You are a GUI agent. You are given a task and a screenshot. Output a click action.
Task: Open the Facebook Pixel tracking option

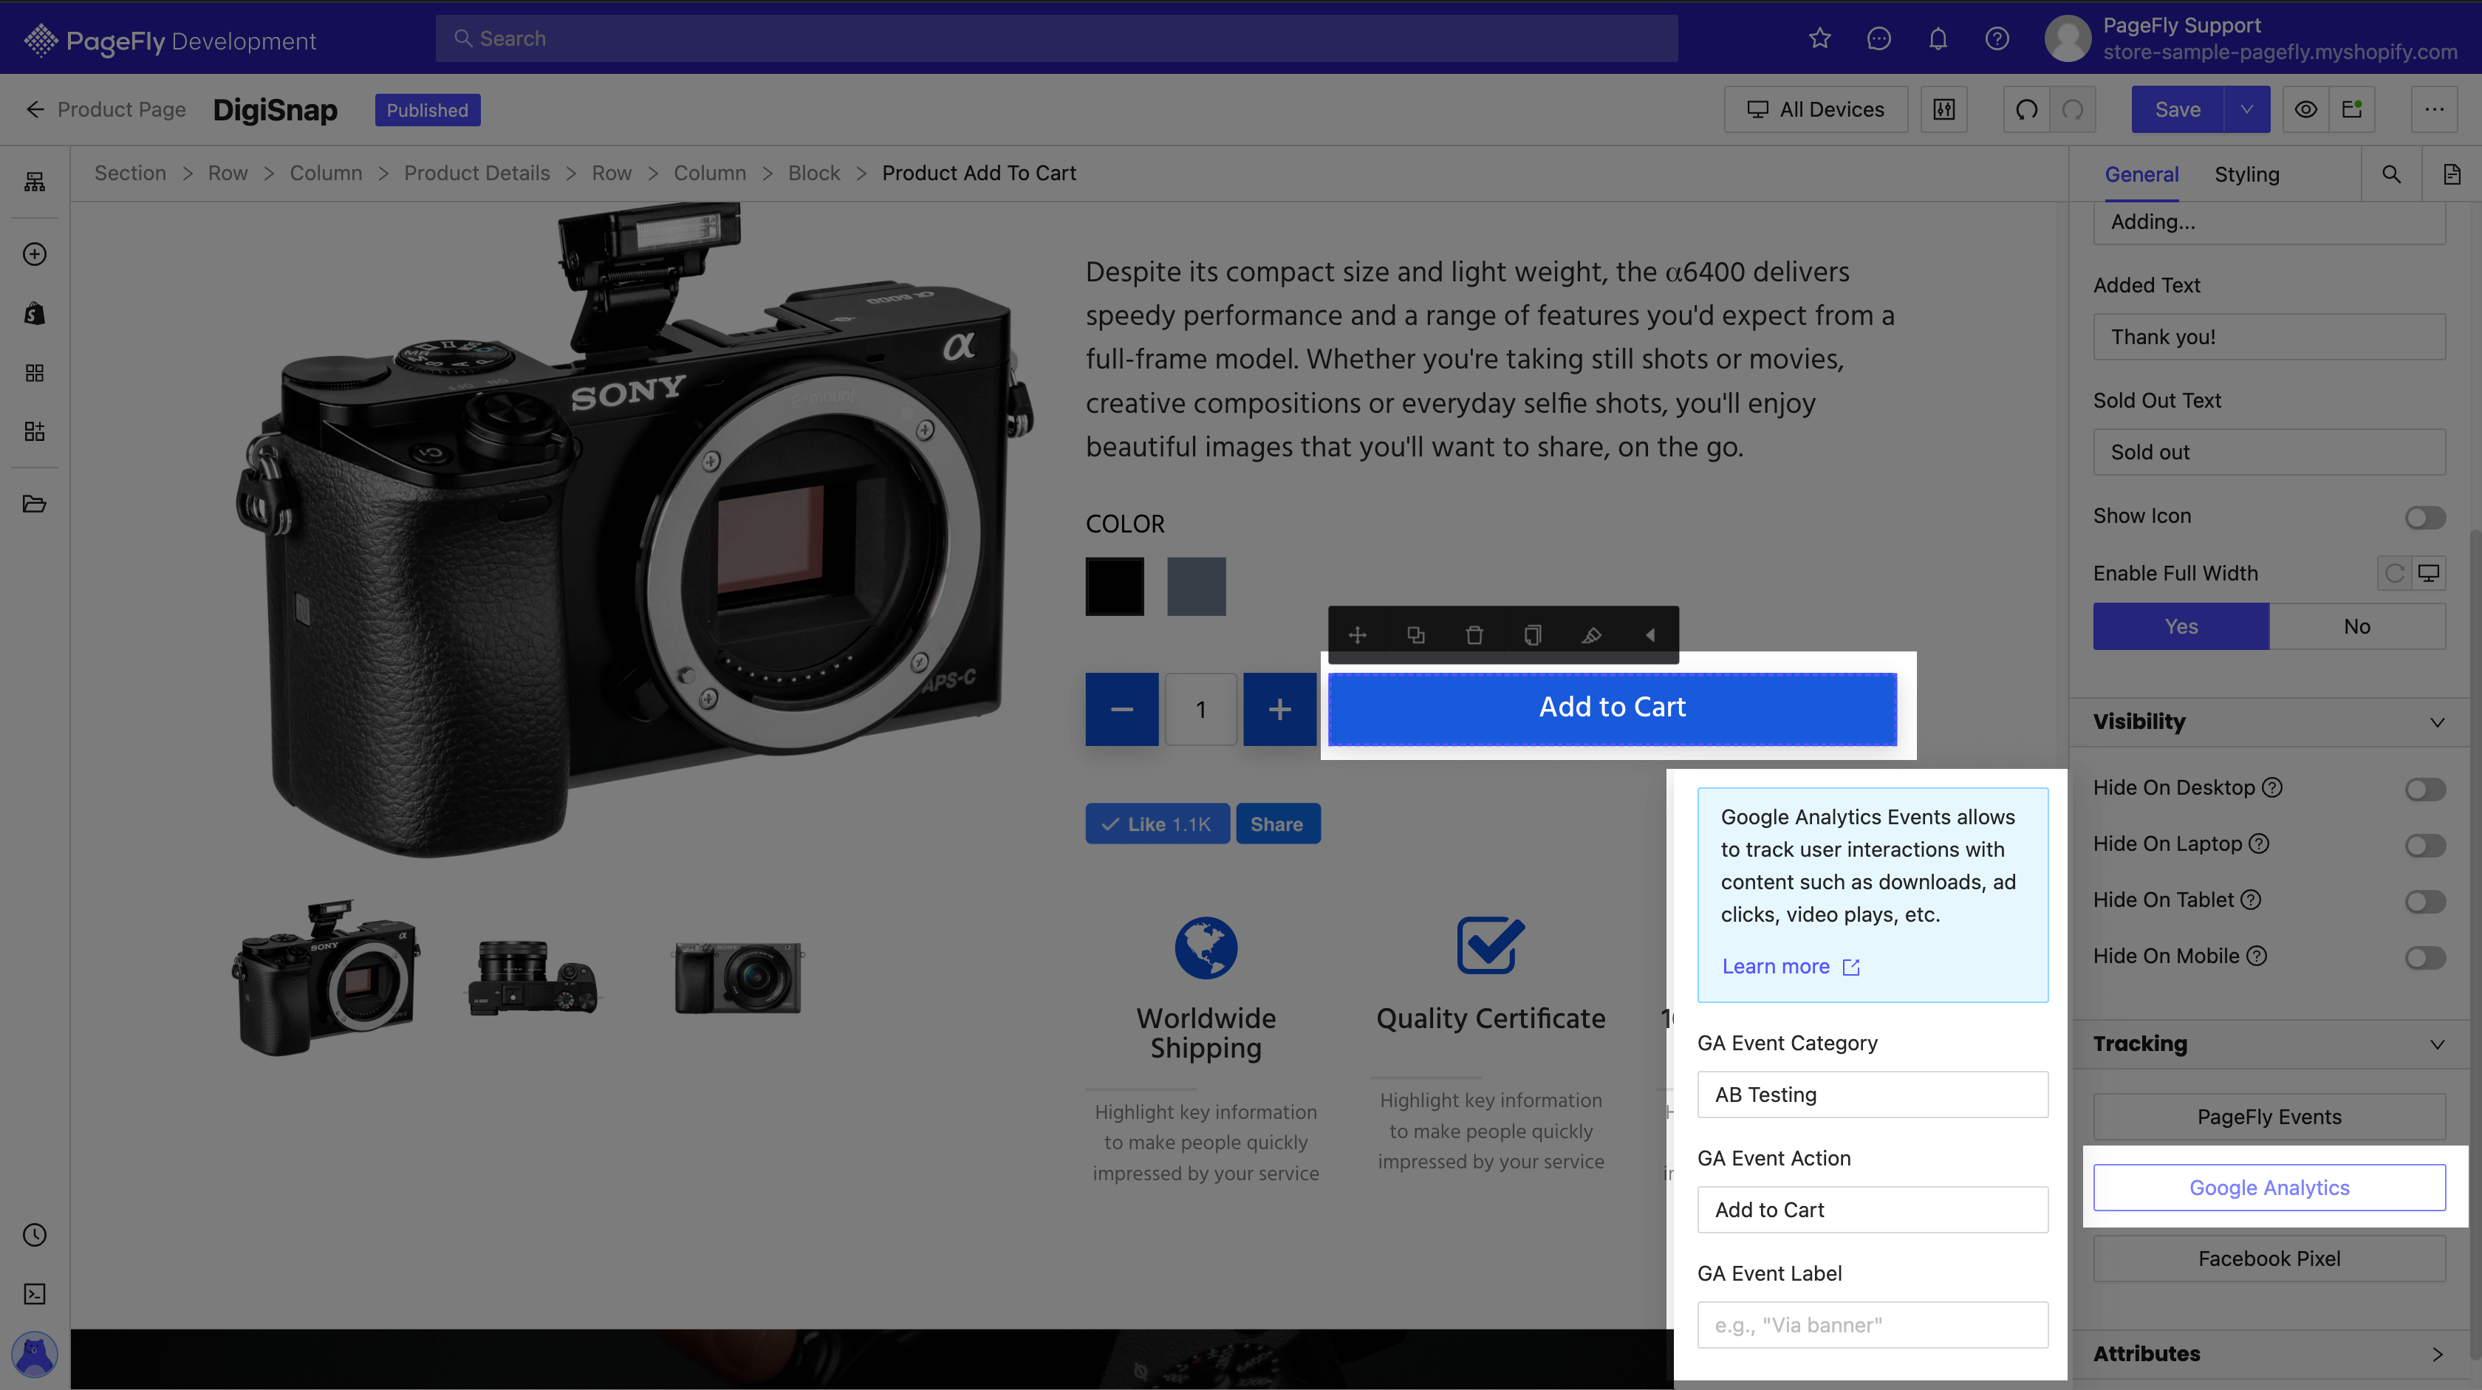pos(2269,1259)
